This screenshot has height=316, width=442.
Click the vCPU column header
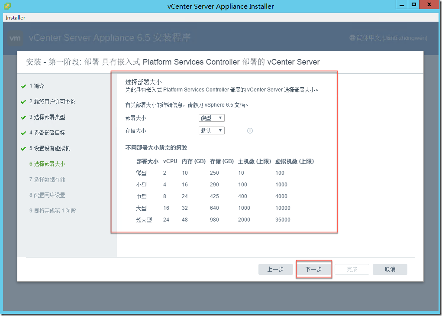(170, 161)
